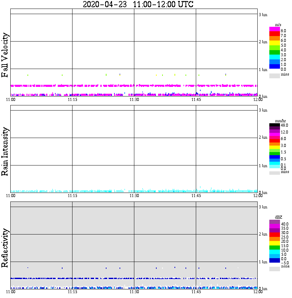Select the dark blue swatch in dBZ legend
This screenshot has width=292, height=298.
[274, 260]
